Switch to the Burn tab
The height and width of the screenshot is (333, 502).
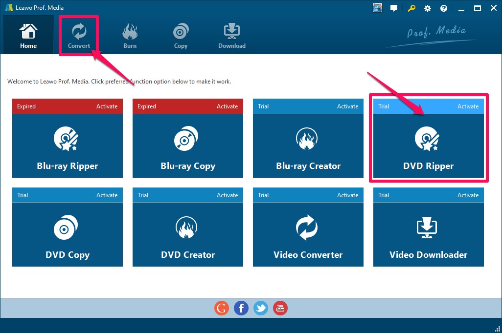point(130,36)
